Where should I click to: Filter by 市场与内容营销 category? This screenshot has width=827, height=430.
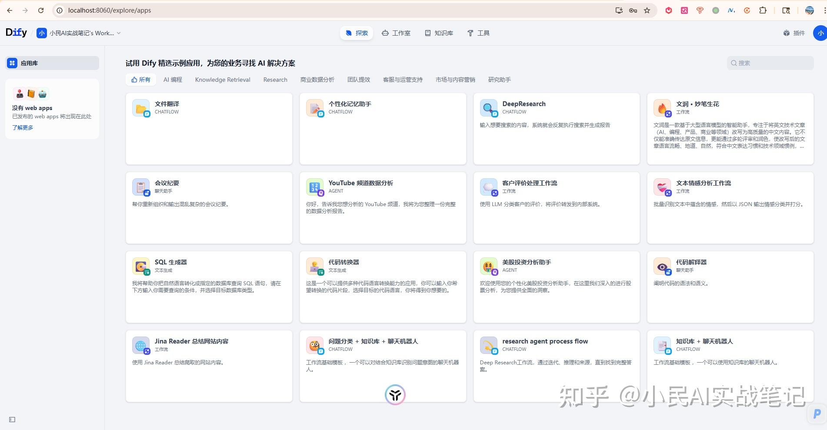tap(455, 80)
